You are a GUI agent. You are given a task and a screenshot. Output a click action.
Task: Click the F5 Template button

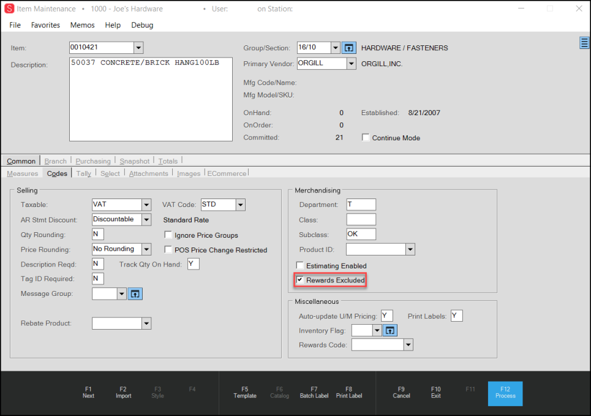click(x=245, y=392)
